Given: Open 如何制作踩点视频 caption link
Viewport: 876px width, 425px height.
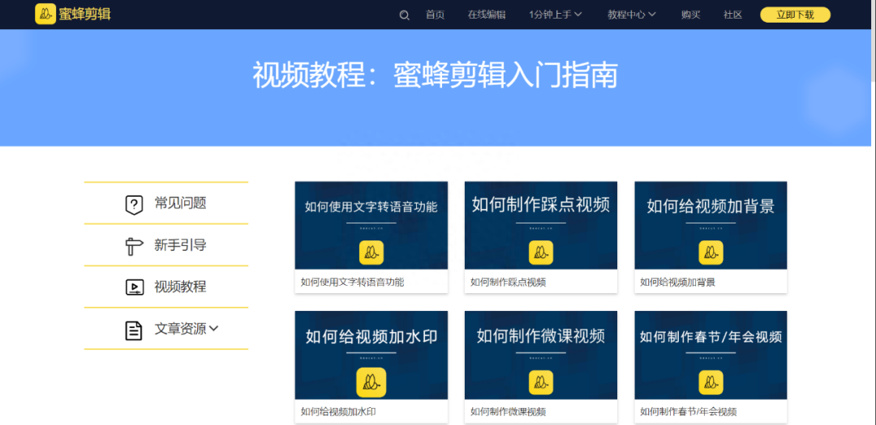Looking at the screenshot, I should click(x=508, y=283).
